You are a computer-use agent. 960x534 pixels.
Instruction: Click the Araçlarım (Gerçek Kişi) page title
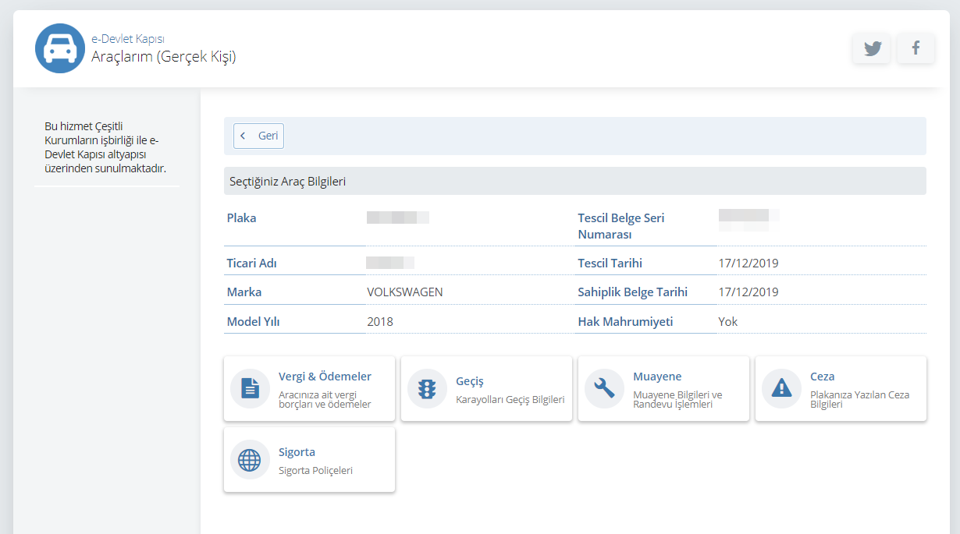pyautogui.click(x=163, y=57)
